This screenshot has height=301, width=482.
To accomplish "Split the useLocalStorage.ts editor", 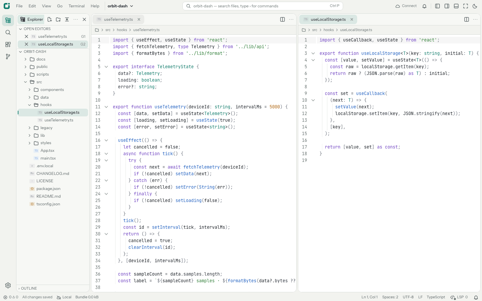I will (x=467, y=19).
